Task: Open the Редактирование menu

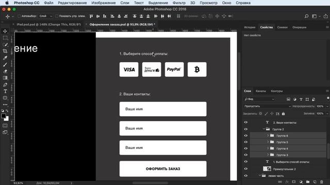Action: 72,3
